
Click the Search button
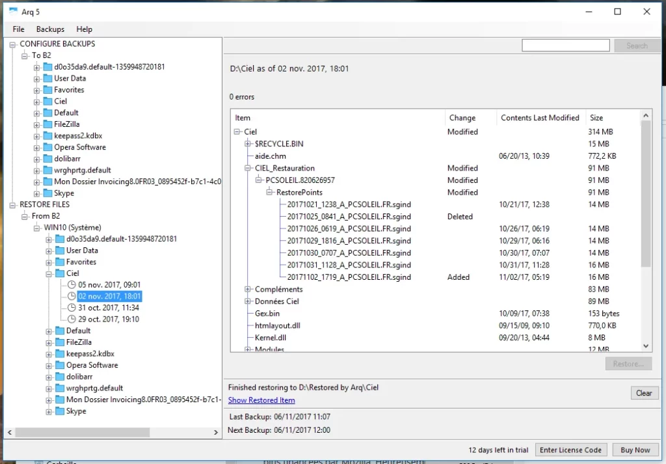637,46
